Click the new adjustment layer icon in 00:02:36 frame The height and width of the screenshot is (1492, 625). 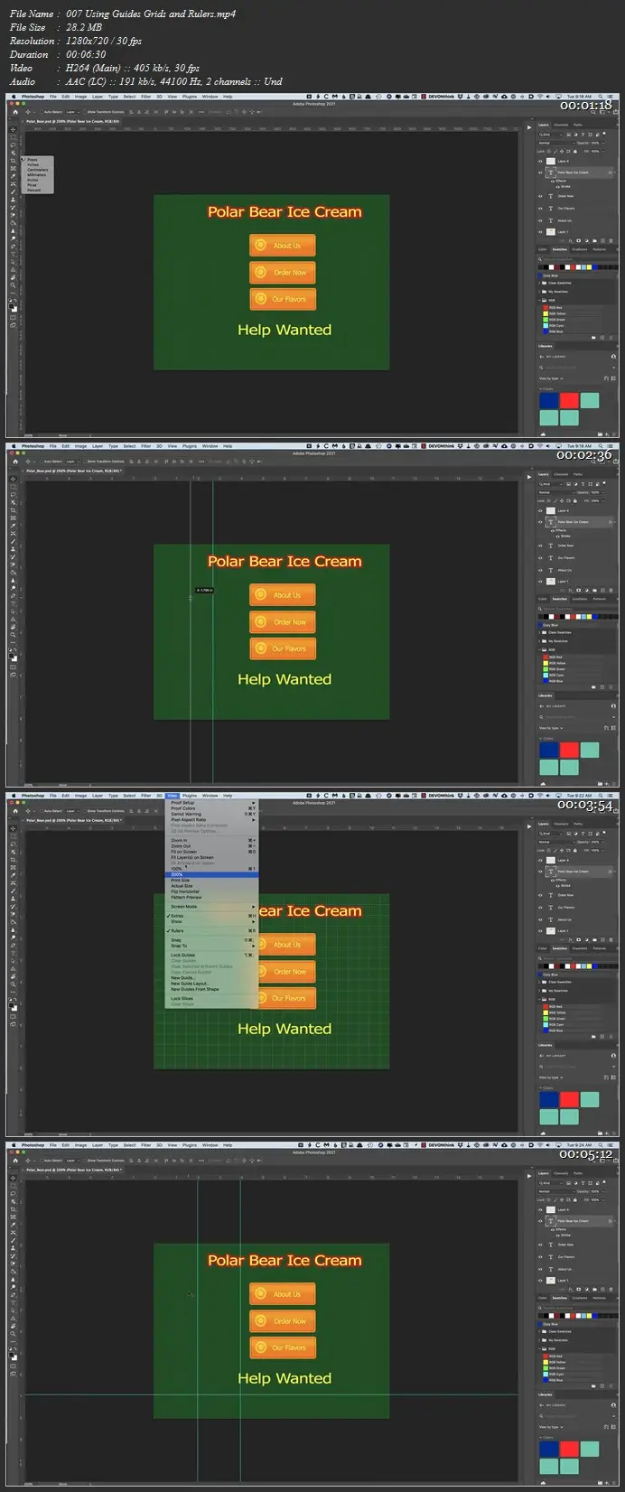click(x=587, y=590)
